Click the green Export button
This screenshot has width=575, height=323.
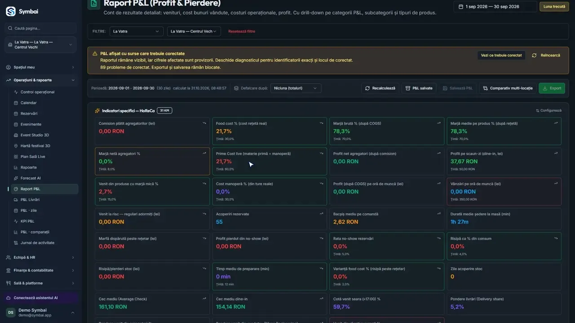pos(552,88)
